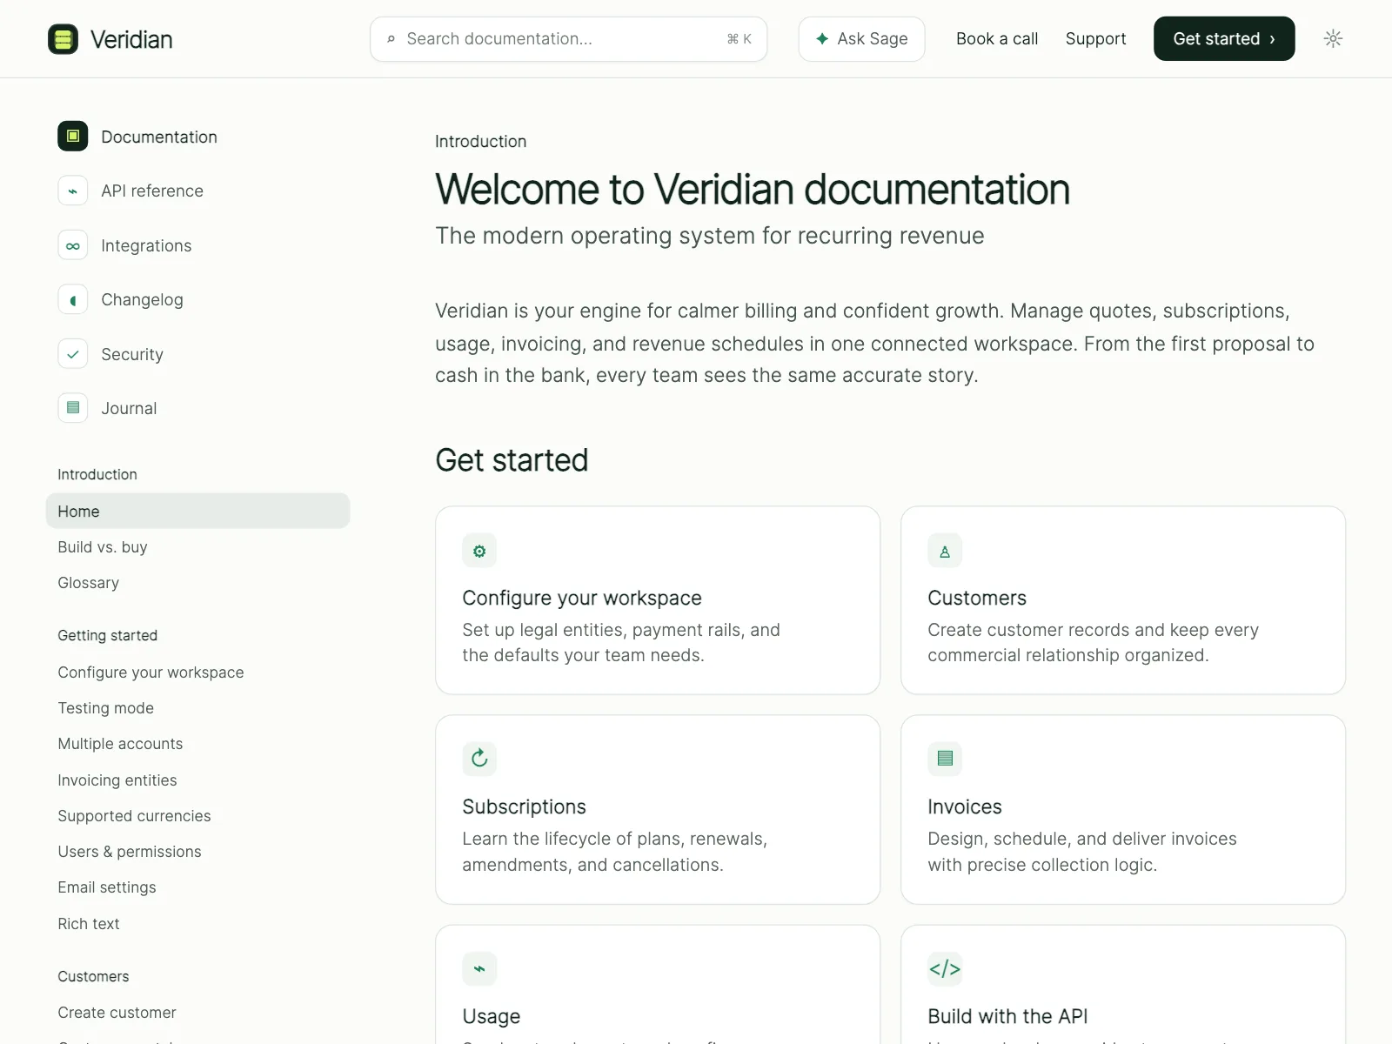
Task: Click the Security checkmark icon
Action: pos(73,354)
